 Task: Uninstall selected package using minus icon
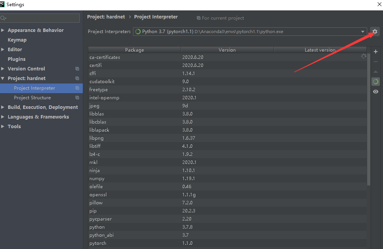point(376,61)
